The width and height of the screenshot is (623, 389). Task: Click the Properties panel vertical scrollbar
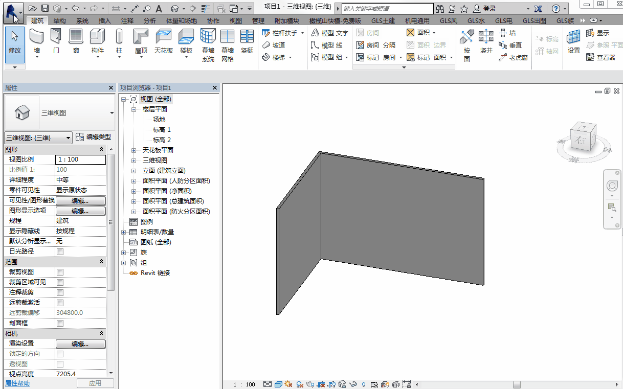click(112, 222)
